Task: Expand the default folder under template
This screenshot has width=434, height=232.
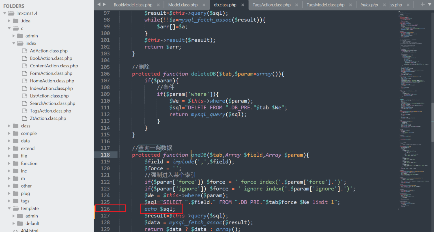Action: coord(14,223)
